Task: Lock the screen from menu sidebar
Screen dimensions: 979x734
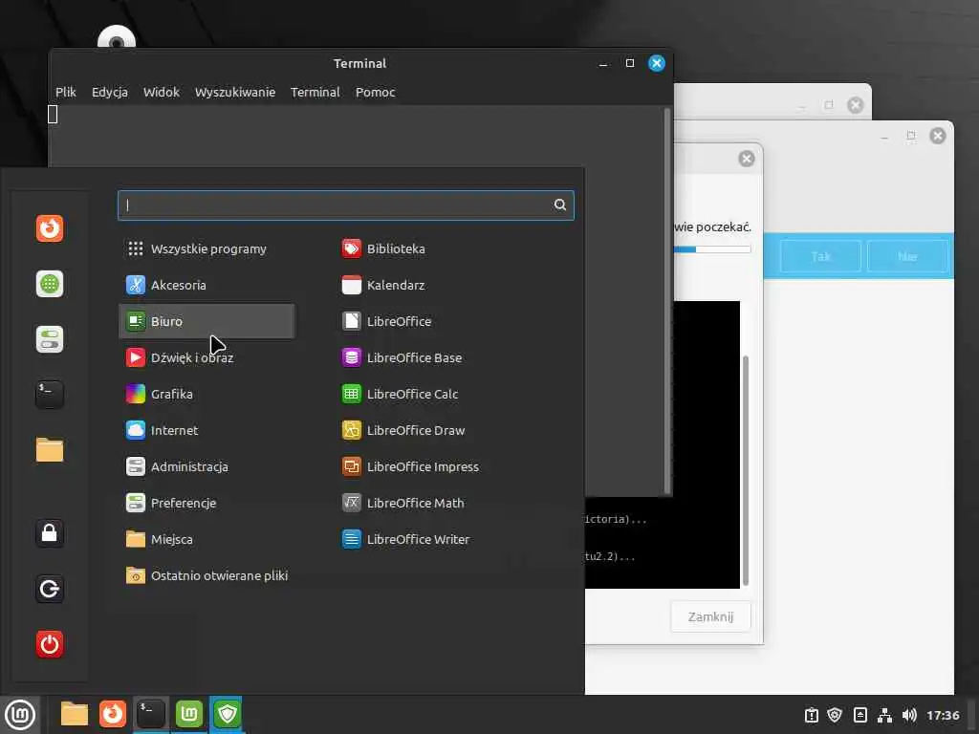Action: click(50, 533)
